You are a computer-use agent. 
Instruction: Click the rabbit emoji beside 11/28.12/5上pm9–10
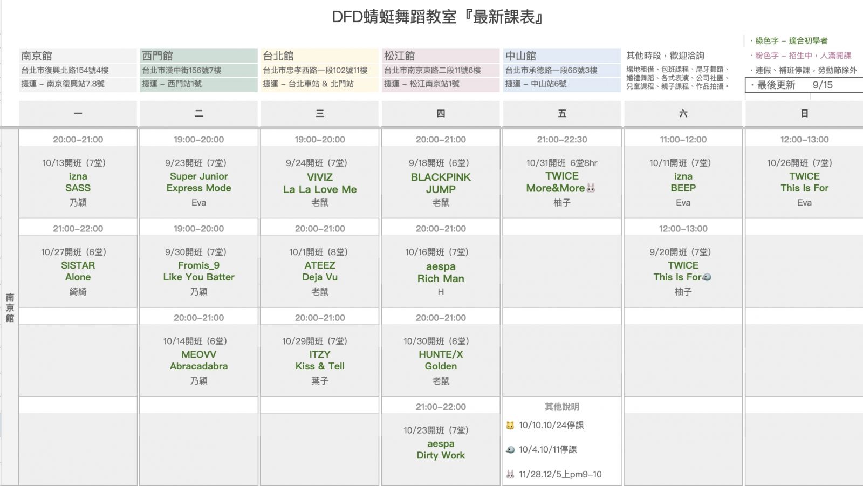tap(510, 475)
